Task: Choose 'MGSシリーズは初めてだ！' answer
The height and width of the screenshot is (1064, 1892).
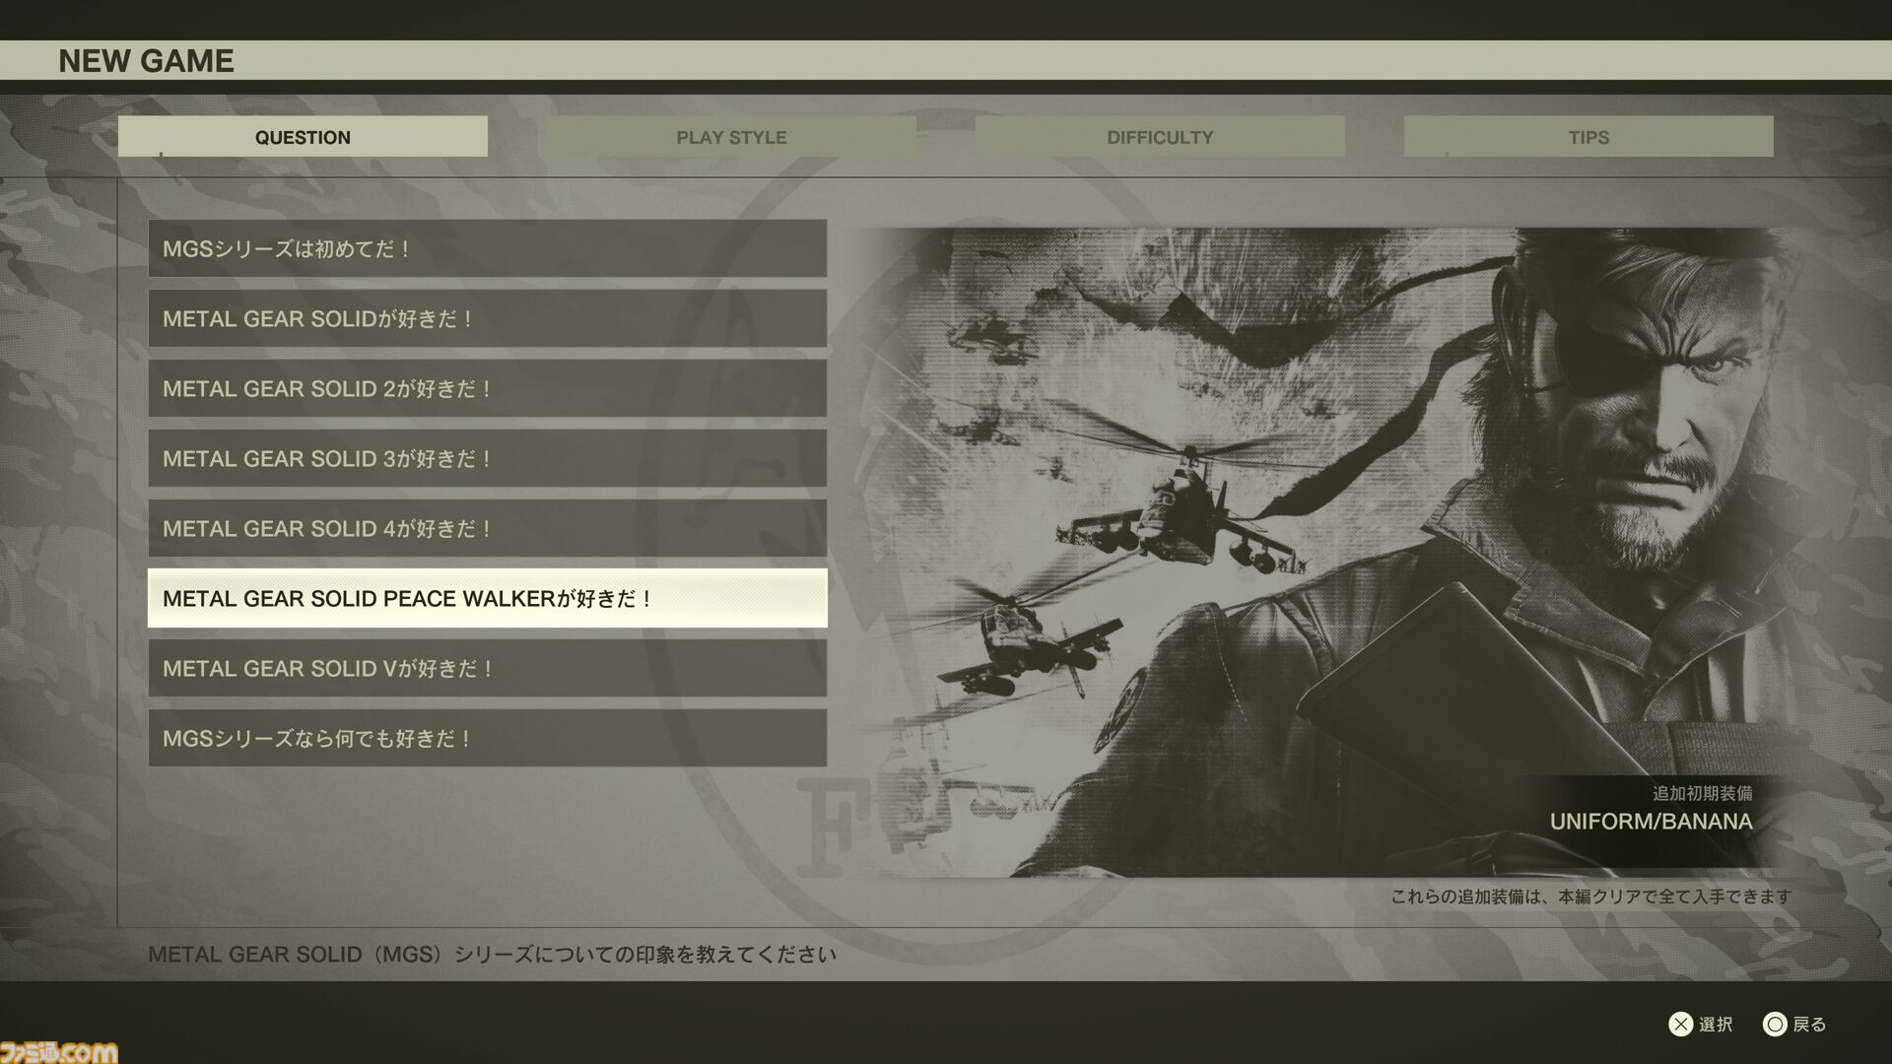Action: pos(488,248)
